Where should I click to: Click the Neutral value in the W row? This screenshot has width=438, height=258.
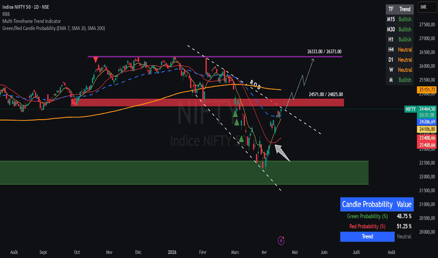405,70
